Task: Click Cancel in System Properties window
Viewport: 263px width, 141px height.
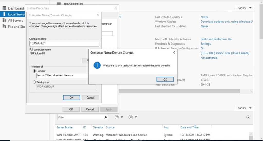Action: pos(90,109)
